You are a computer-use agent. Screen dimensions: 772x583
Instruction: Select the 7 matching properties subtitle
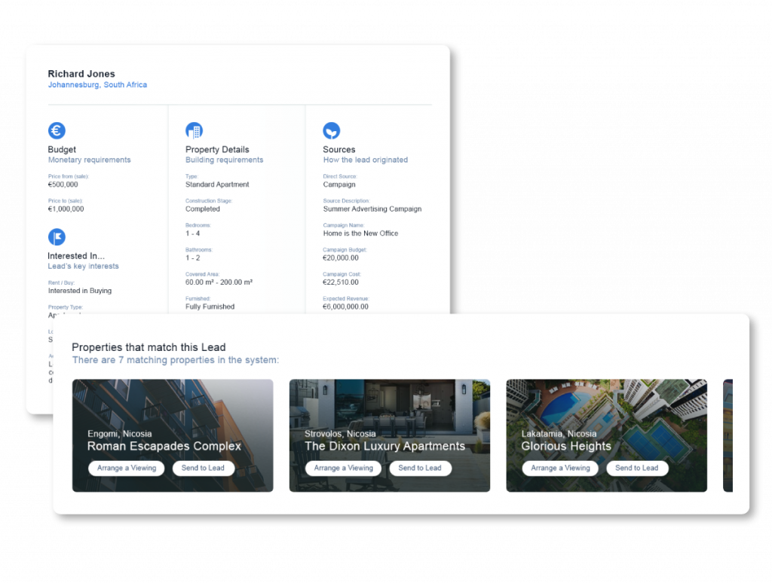pos(175,360)
